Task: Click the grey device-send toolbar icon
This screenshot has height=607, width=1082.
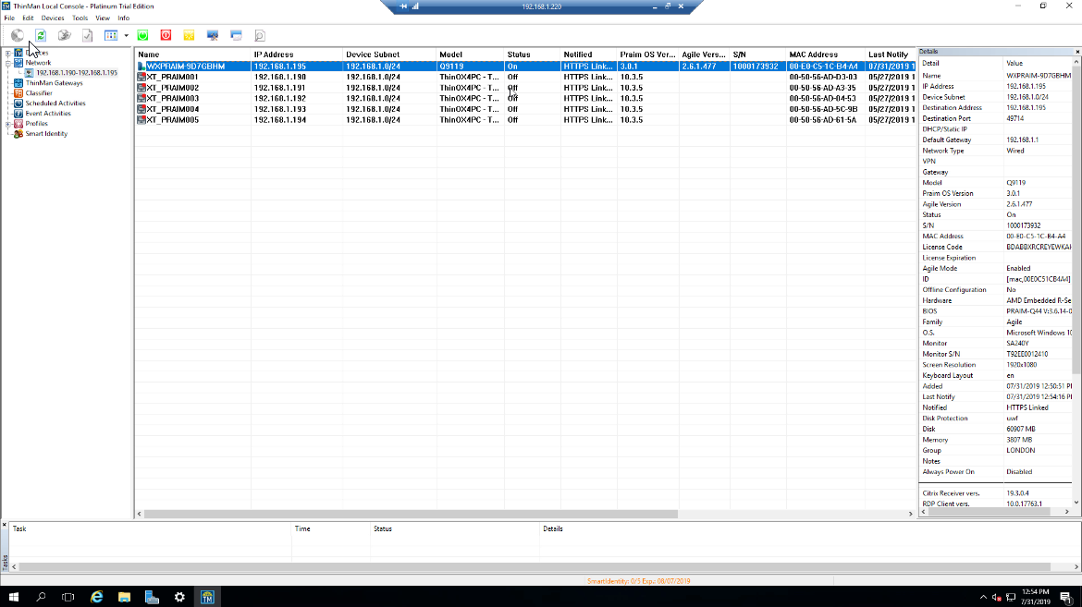Action: coord(64,35)
